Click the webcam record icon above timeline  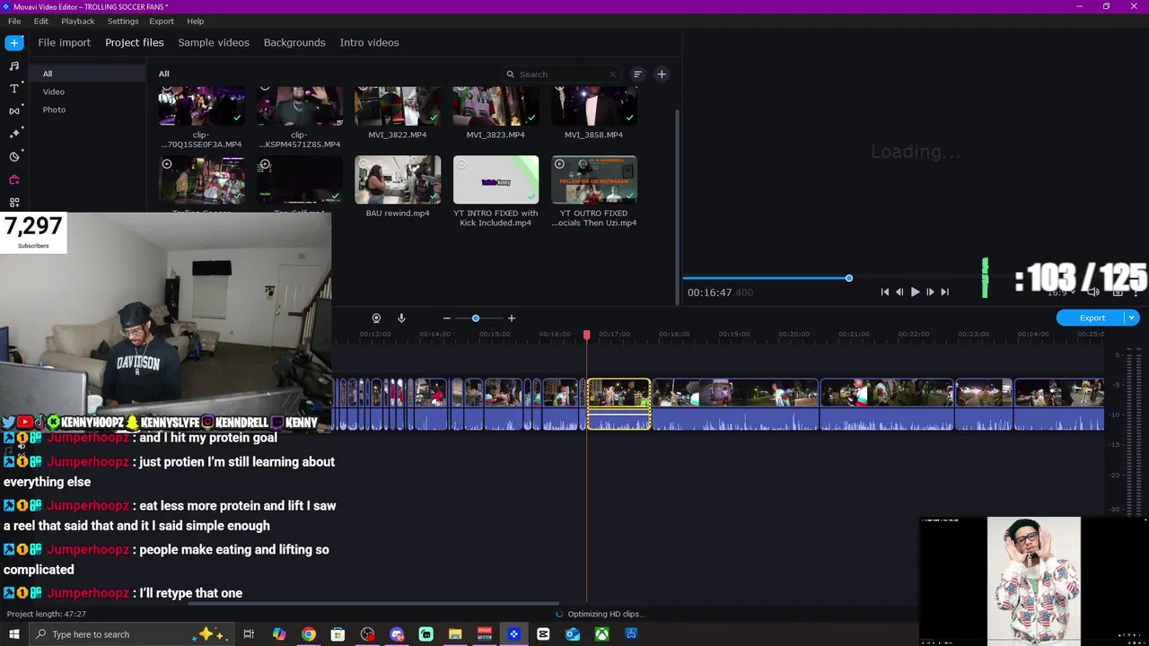[x=376, y=318]
